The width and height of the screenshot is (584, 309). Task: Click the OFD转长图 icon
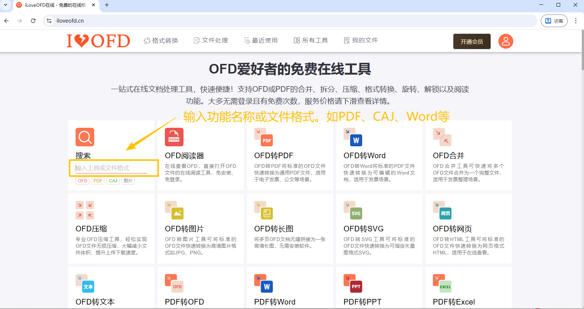(264, 210)
